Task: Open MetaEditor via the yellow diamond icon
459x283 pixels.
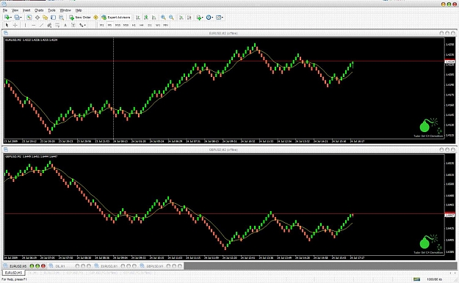Action: coord(95,18)
